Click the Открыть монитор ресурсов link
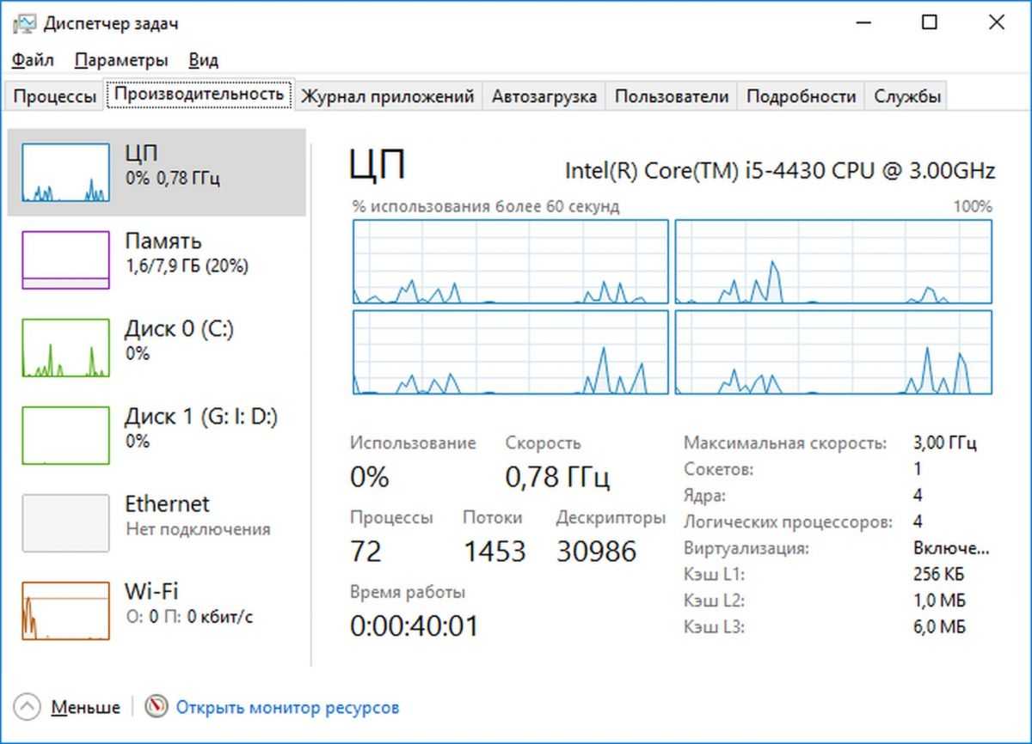Viewport: 1032px width, 744px height. (x=287, y=708)
